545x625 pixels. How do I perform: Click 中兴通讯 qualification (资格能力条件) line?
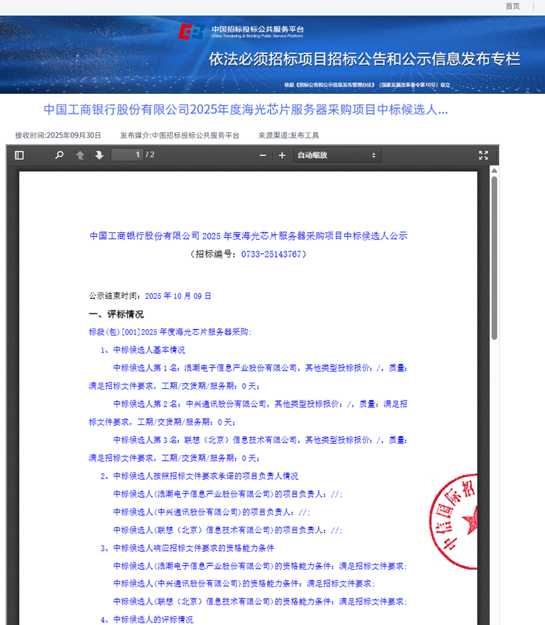tap(244, 583)
